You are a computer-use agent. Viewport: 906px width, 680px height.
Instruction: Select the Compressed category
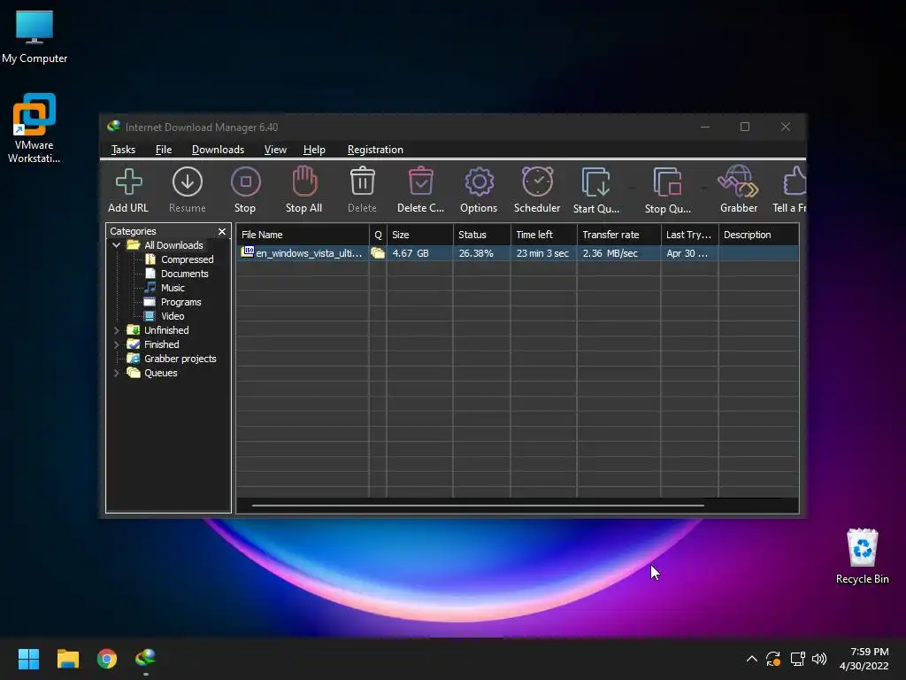(x=188, y=259)
